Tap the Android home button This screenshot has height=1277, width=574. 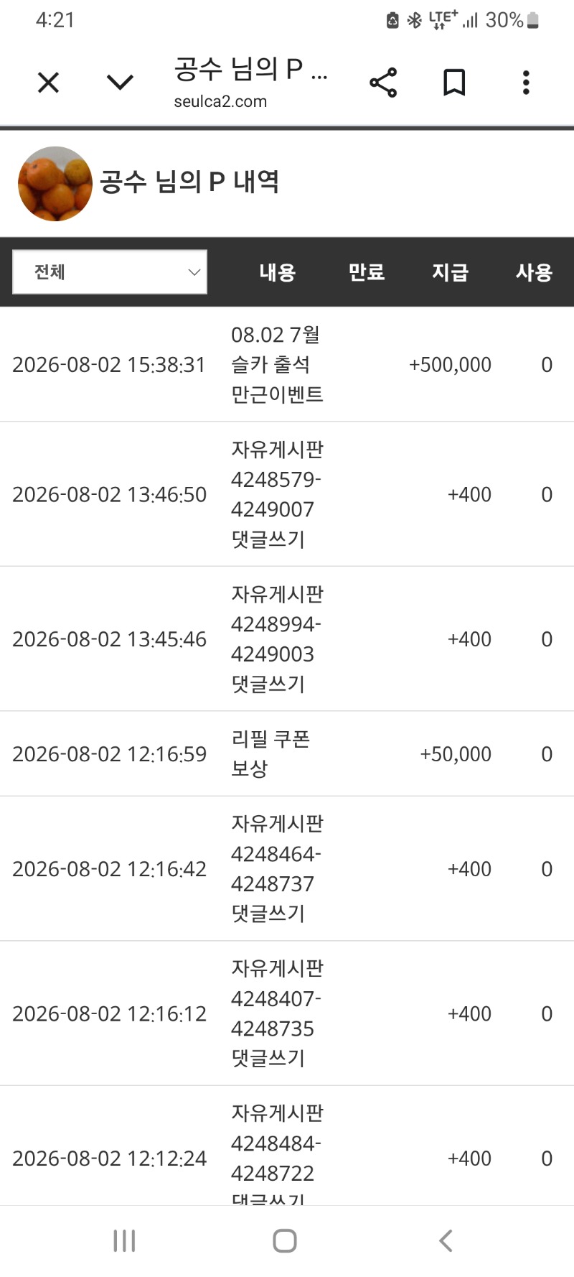[285, 1240]
